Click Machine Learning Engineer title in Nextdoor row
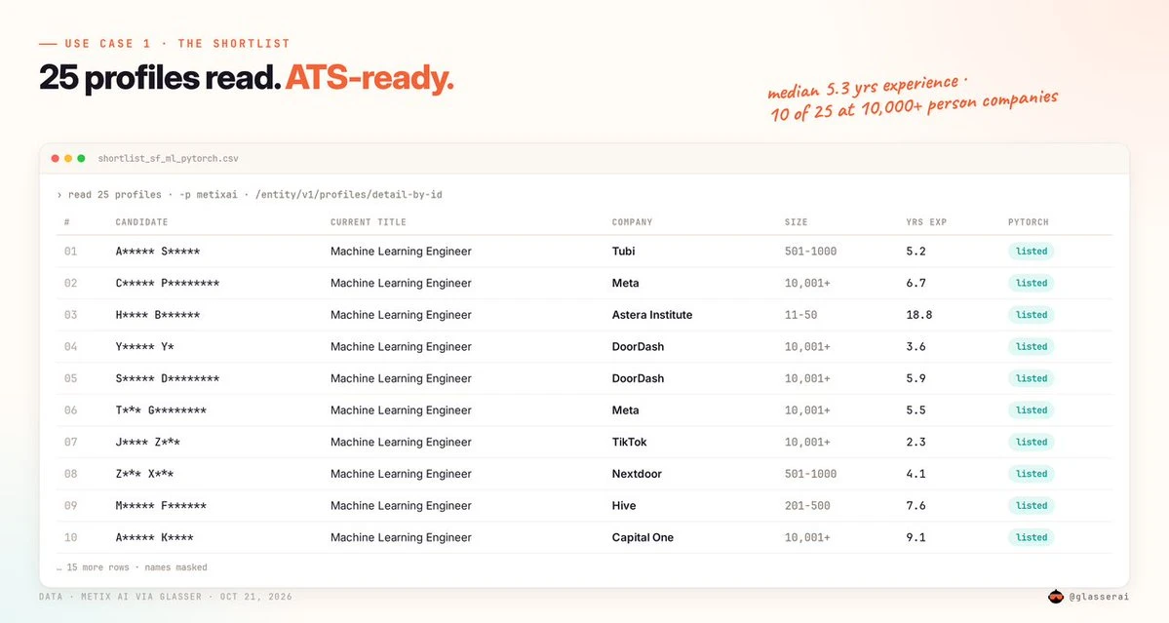This screenshot has width=1169, height=623. click(401, 474)
